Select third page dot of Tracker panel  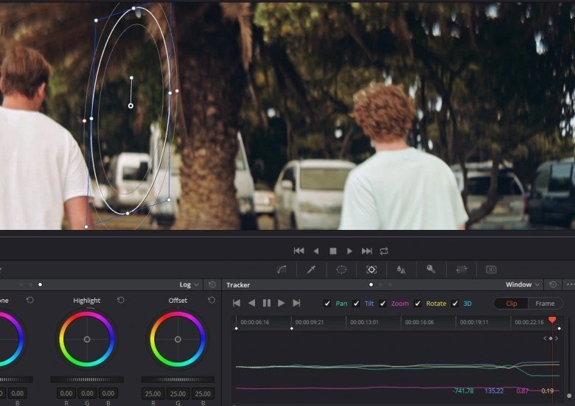click(x=390, y=284)
